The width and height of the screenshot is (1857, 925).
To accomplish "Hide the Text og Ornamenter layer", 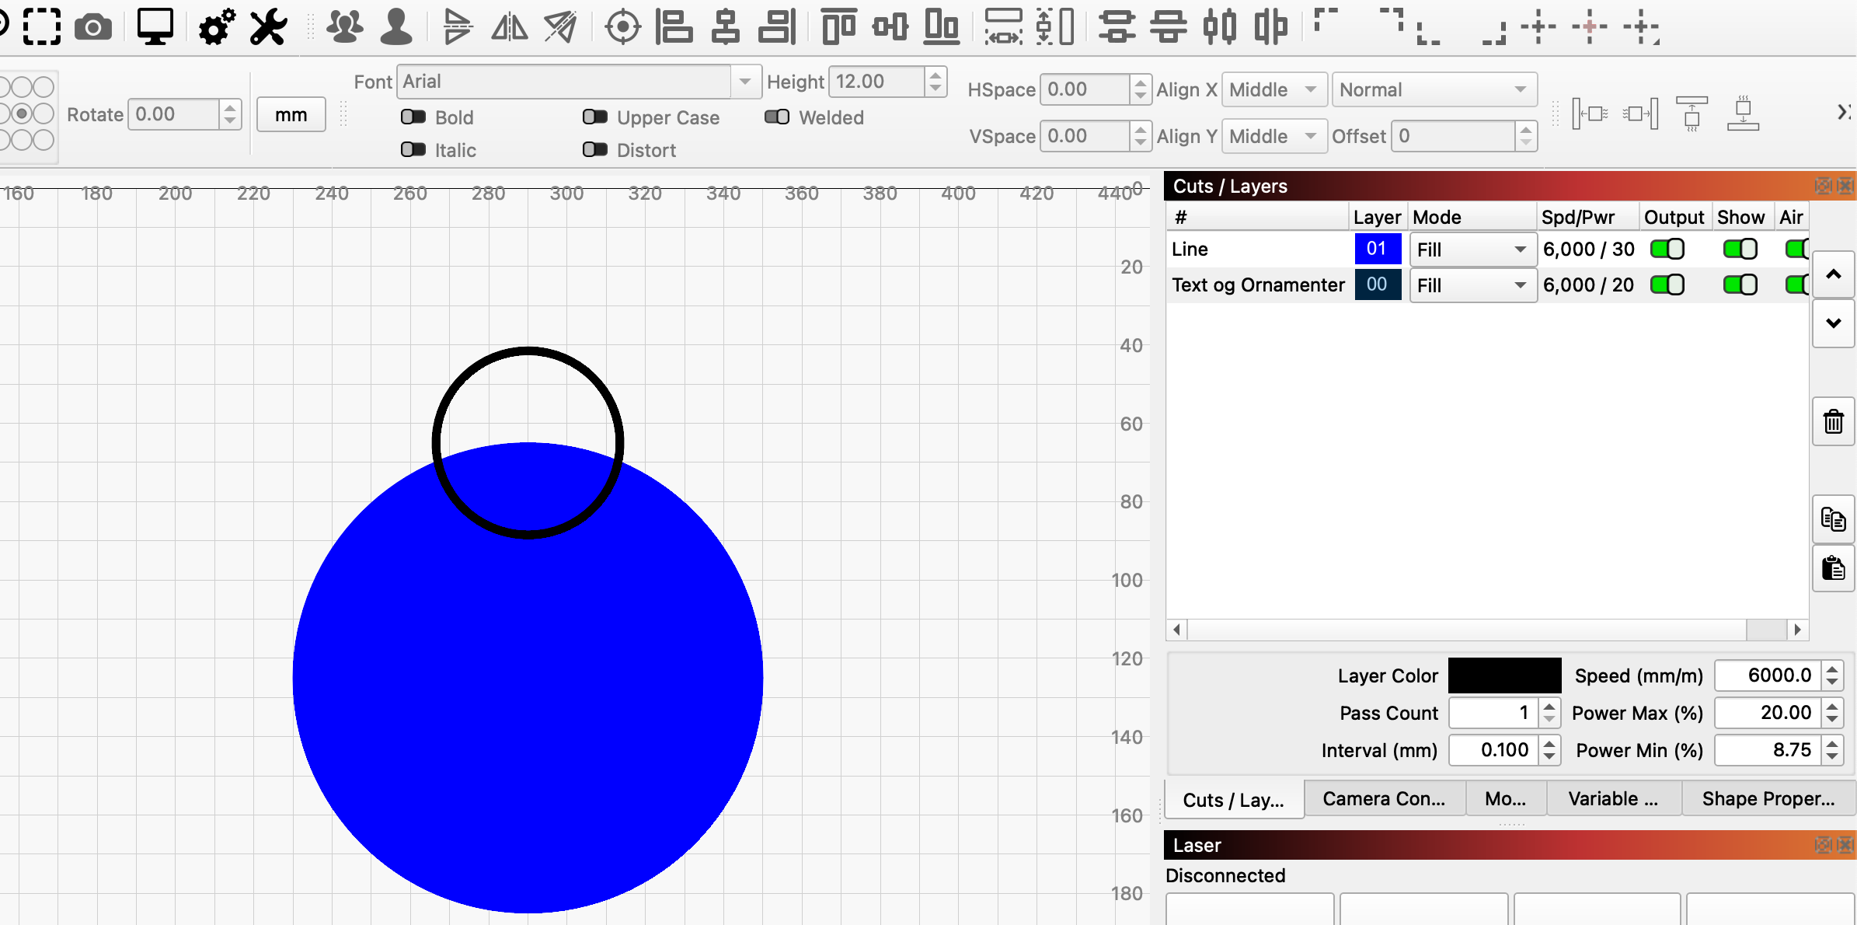I will tap(1740, 285).
